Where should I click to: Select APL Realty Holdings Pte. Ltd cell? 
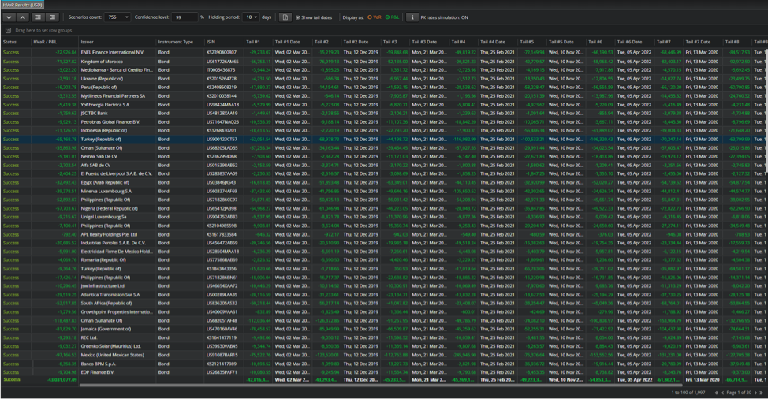point(117,234)
